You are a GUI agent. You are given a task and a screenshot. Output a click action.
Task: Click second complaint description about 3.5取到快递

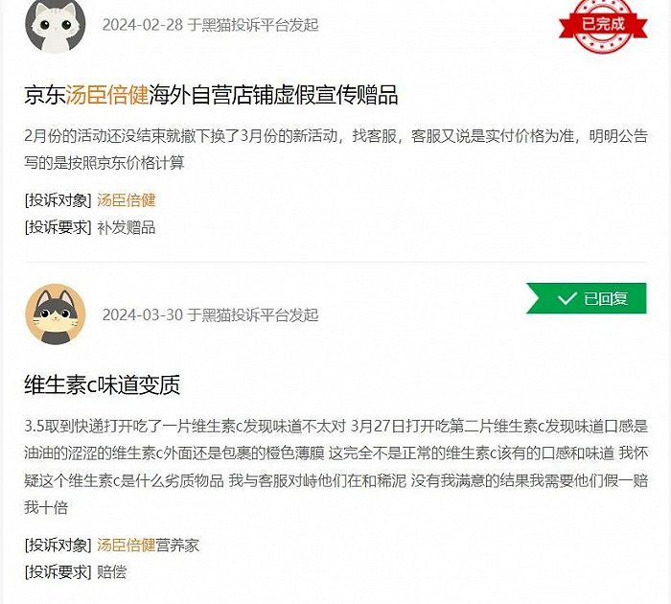coord(335,467)
